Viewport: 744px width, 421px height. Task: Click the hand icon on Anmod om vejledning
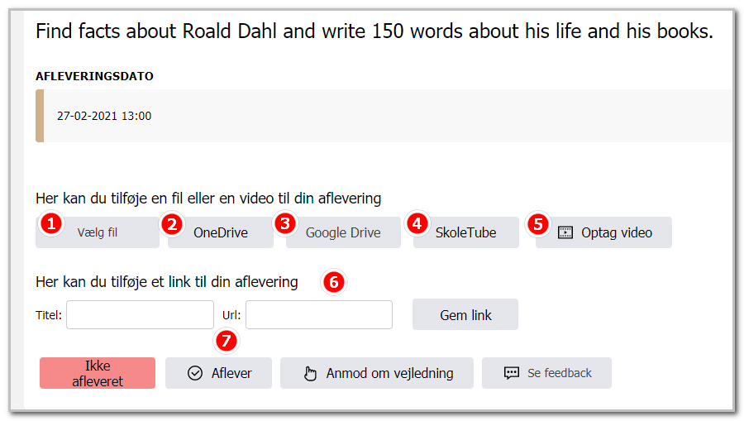(x=310, y=374)
